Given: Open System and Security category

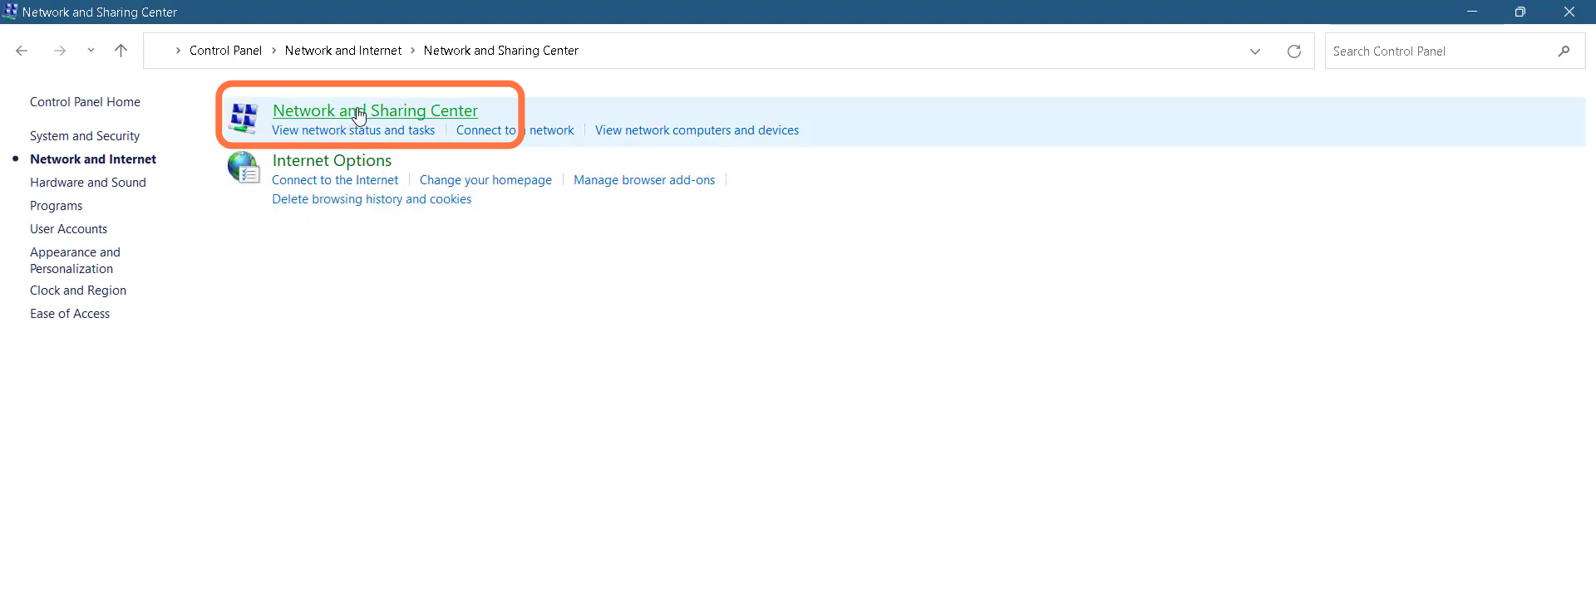Looking at the screenshot, I should [85, 136].
